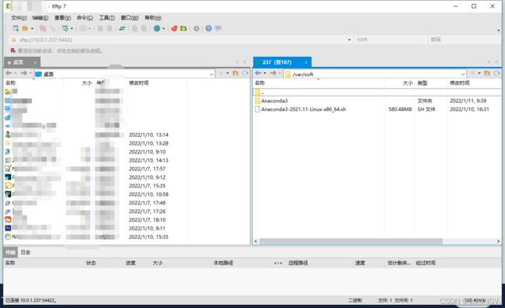Click remote scrollbar right arrow

(498, 241)
